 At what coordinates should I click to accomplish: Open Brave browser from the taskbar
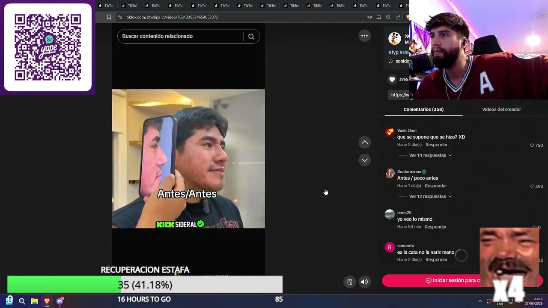[x=47, y=301]
